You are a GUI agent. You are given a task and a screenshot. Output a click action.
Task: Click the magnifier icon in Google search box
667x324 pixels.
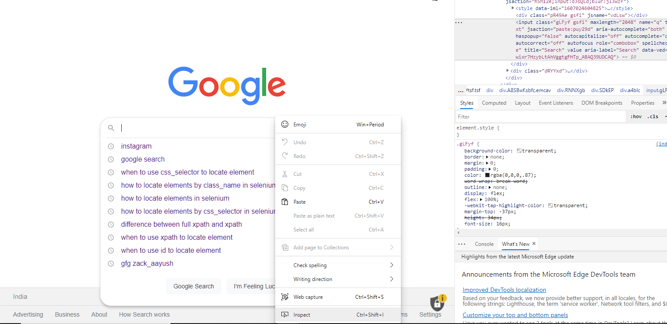(111, 128)
